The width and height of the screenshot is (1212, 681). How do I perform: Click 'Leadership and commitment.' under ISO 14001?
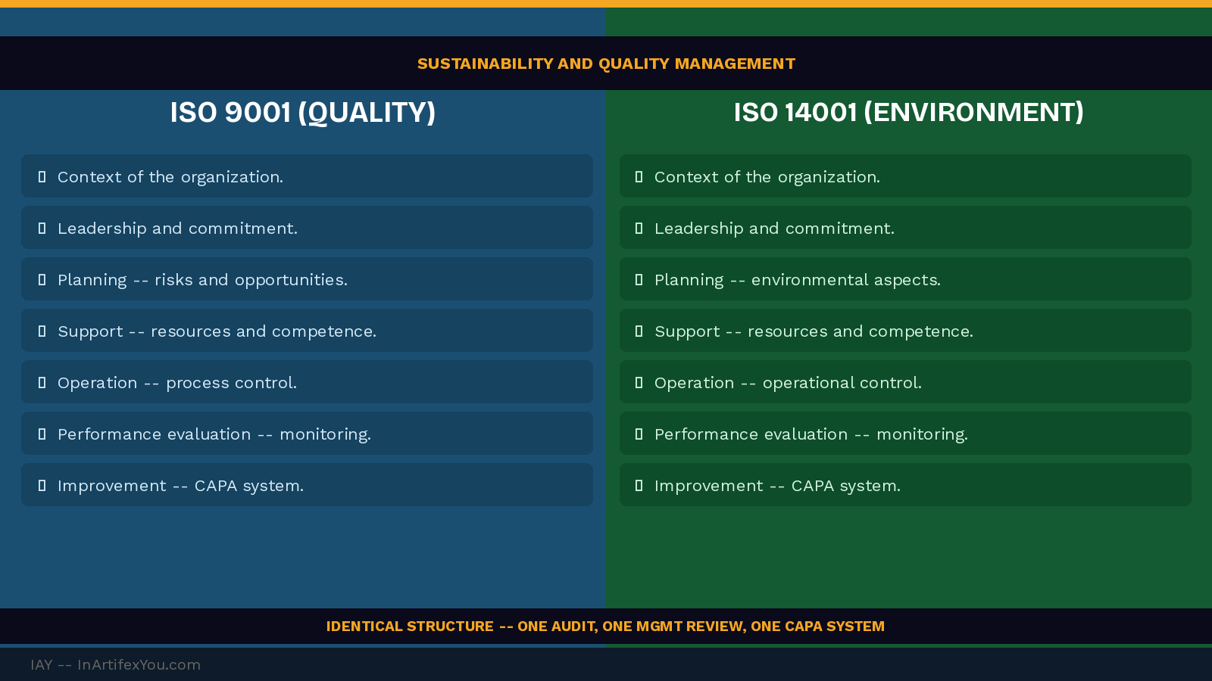(x=905, y=228)
